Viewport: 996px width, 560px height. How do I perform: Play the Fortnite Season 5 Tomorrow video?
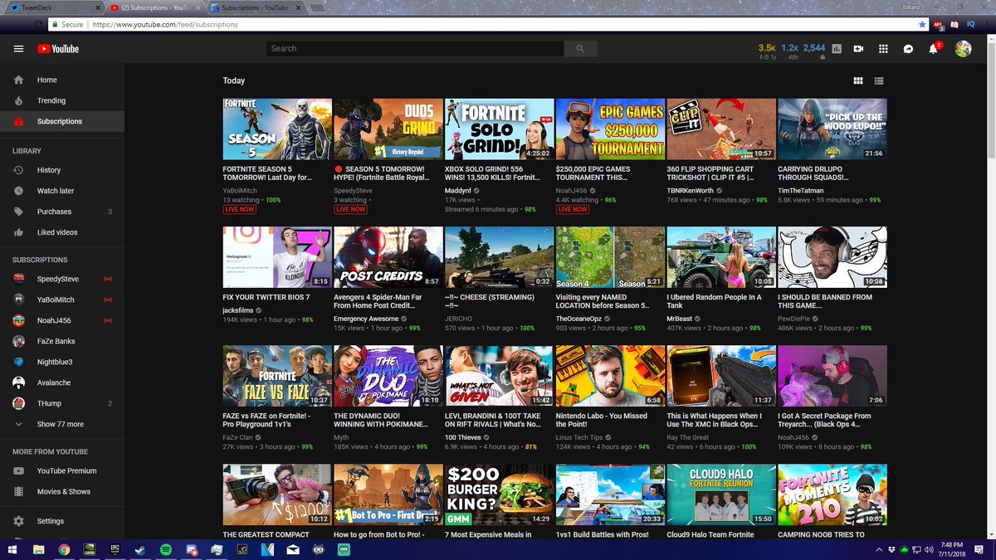click(x=277, y=129)
